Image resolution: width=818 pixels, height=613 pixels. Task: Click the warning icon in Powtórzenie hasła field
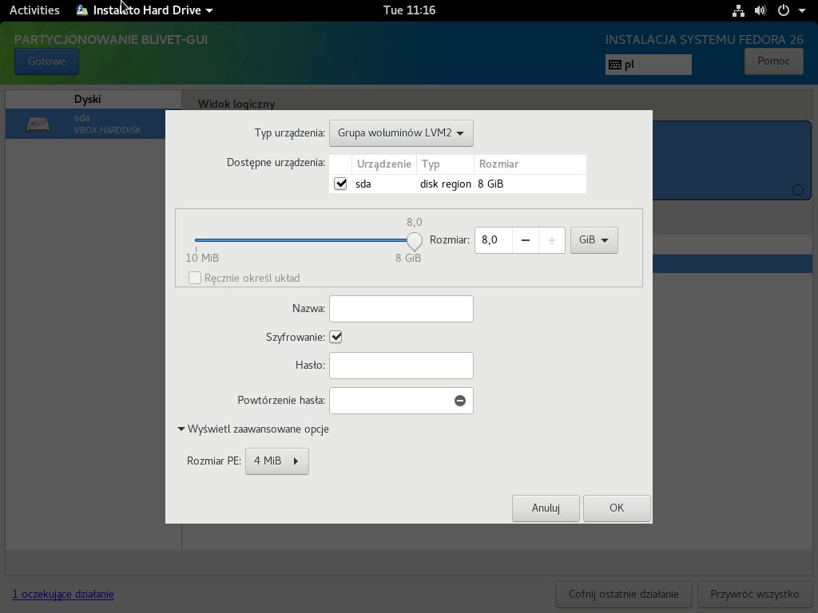459,401
